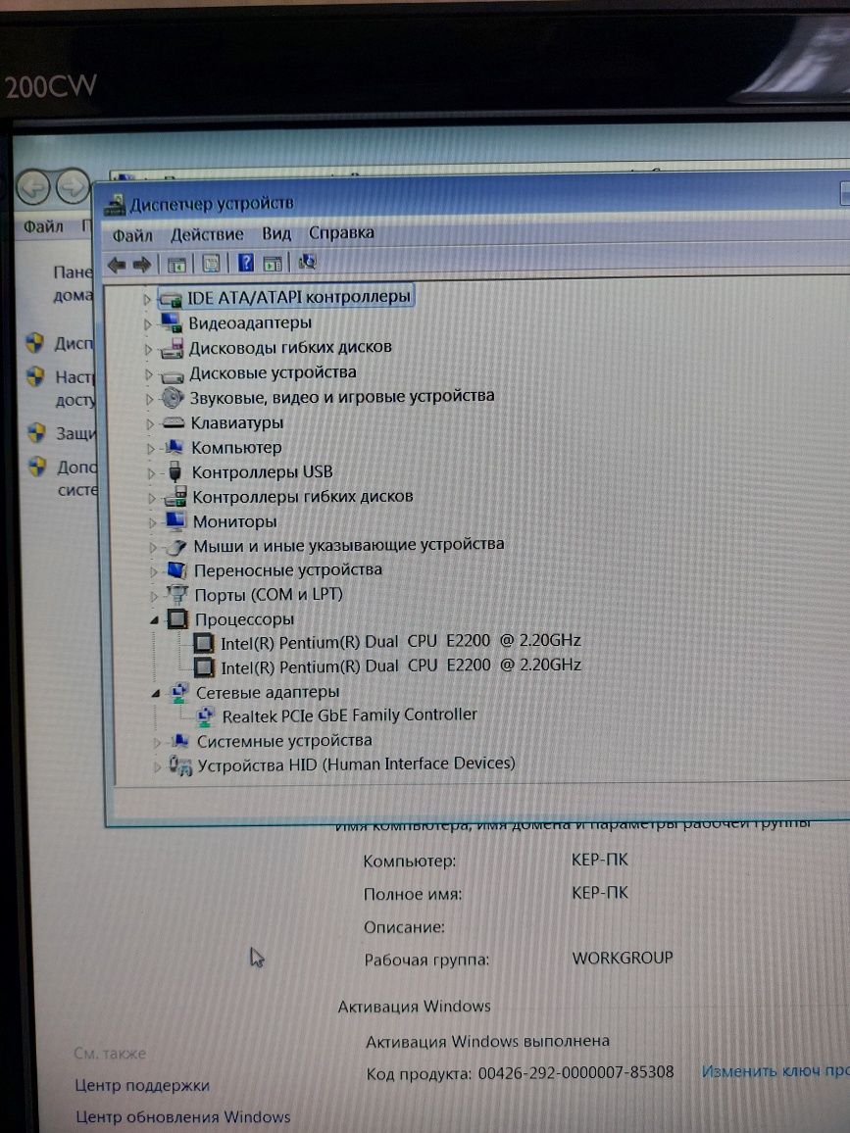This screenshot has height=1133, width=850.
Task: Click the Устройства HID icon
Action: [180, 764]
